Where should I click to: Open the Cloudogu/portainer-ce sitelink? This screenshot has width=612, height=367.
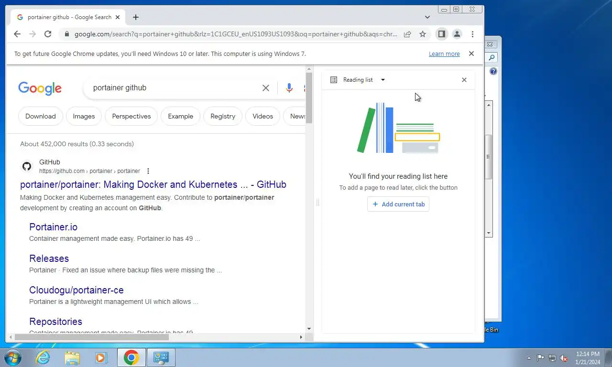76,290
